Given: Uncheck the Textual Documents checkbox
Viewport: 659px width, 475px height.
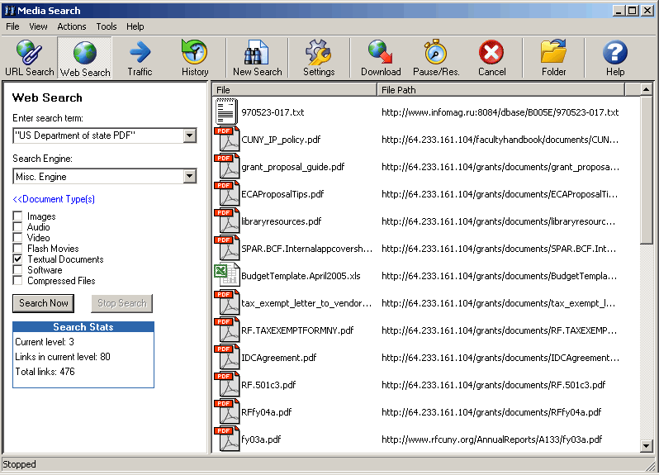Looking at the screenshot, I should click(x=17, y=259).
